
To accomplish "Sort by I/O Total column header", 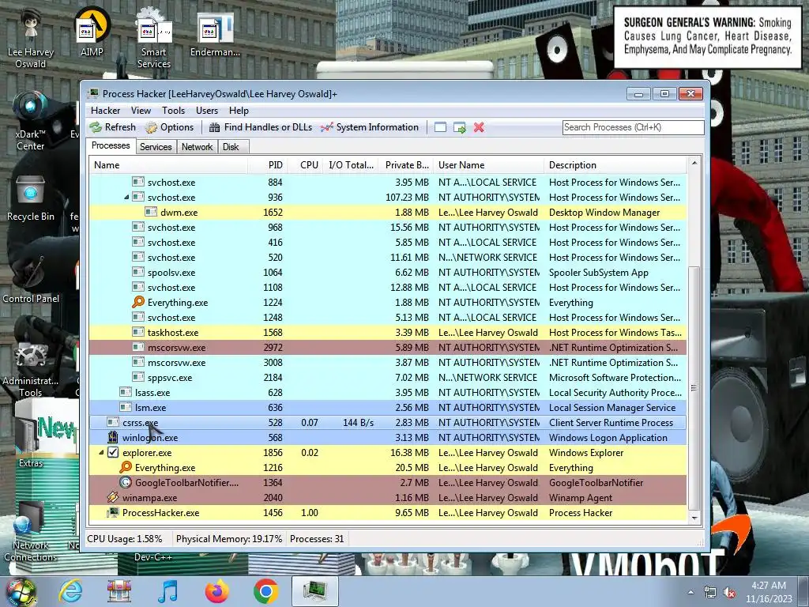I will (351, 164).
